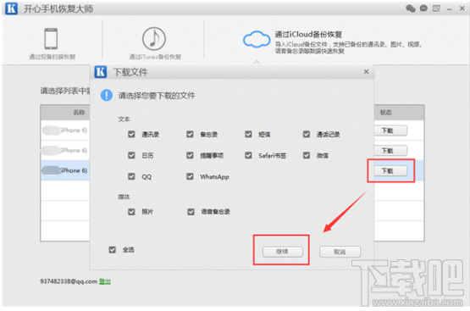Viewport: 470px width, 311px height.
Task: Click 下载 button for highlighted iPhone 6 backup
Action: (390, 170)
